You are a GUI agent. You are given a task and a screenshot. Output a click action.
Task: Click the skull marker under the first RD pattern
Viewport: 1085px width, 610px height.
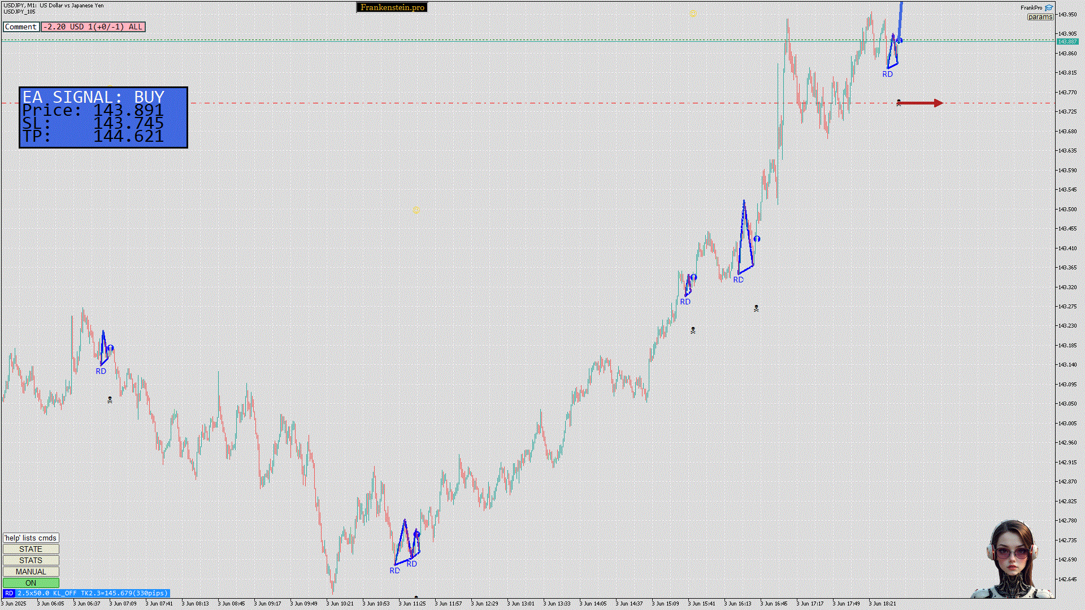[110, 400]
